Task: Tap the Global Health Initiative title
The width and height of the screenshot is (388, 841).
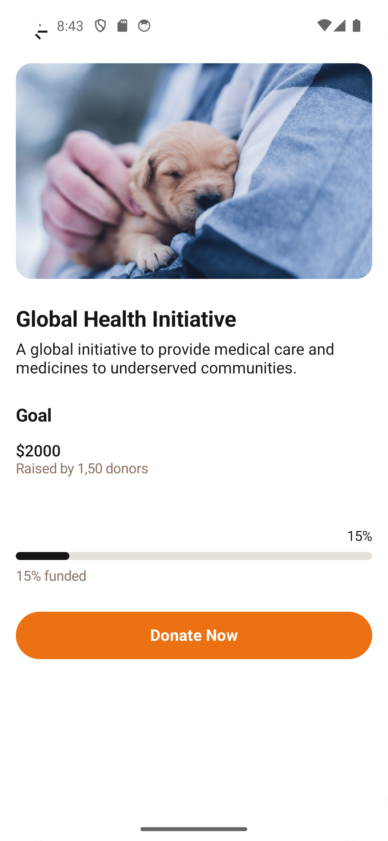Action: pyautogui.click(x=126, y=319)
